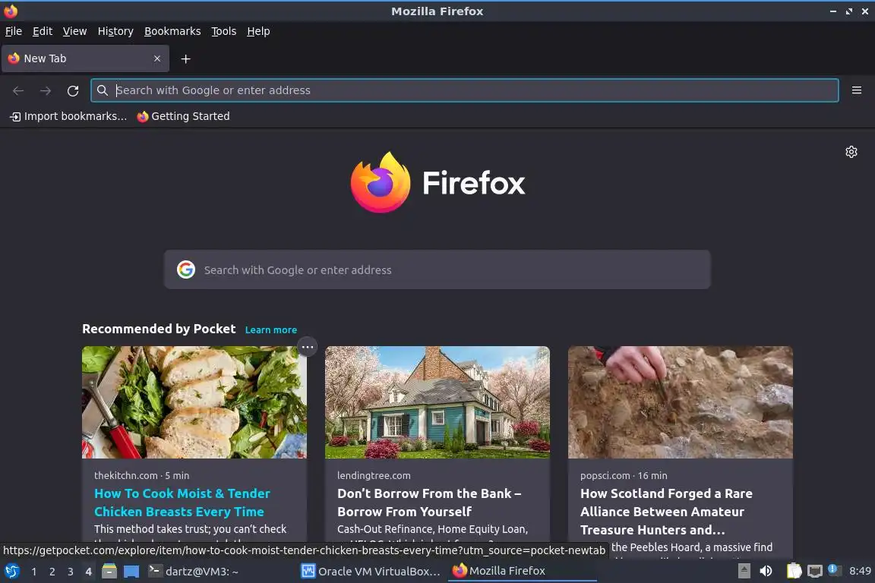
Task: Click the blue house article thumbnail
Action: pos(437,402)
